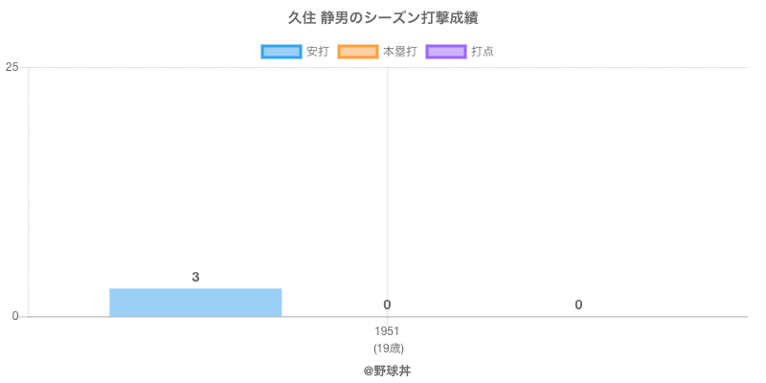Image resolution: width=766 pixels, height=383 pixels.
Task: Open the @野球丼 credit text
Action: (387, 370)
